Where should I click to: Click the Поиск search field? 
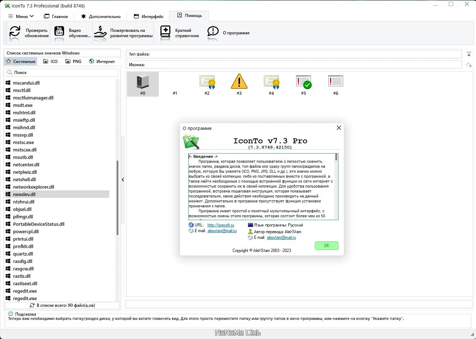[62, 72]
